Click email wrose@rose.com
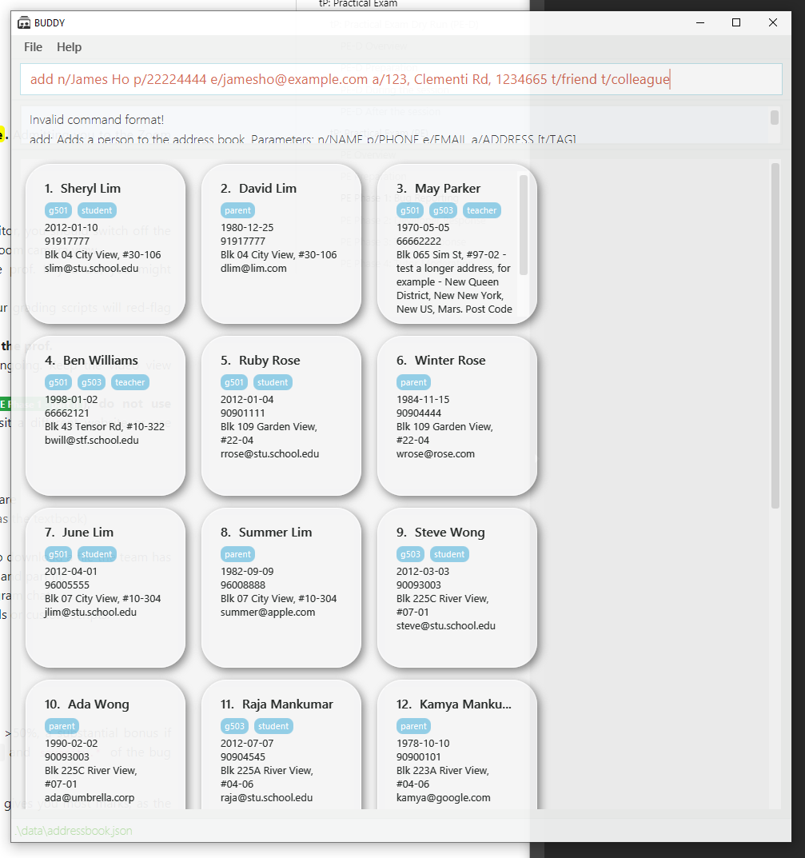Screen dimensions: 805x858 (436, 453)
